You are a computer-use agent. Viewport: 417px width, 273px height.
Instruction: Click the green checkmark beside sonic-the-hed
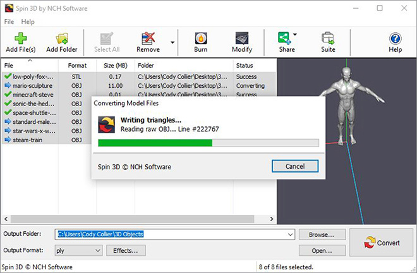8,103
